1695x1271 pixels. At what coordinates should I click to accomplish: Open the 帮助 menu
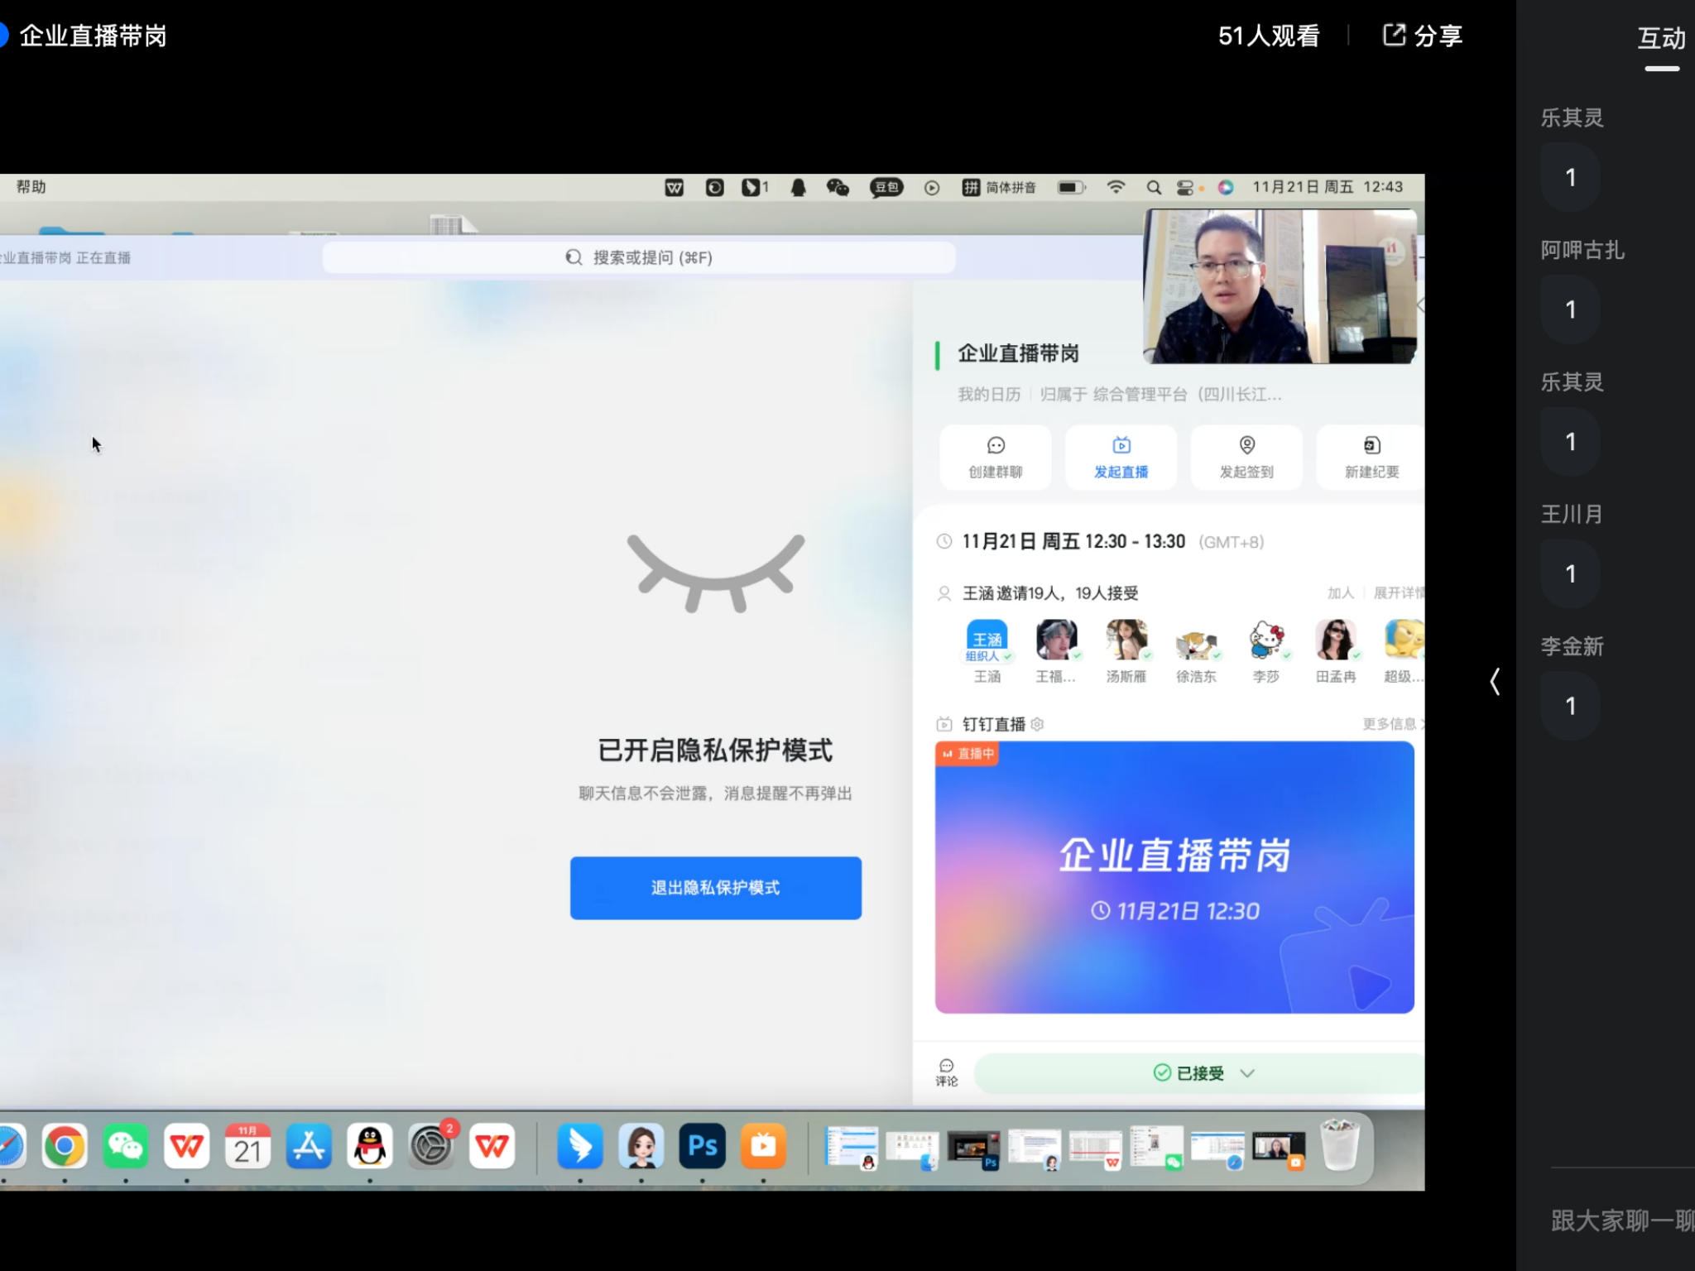point(31,187)
